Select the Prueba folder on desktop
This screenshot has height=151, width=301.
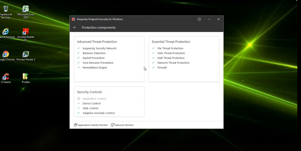(26, 78)
